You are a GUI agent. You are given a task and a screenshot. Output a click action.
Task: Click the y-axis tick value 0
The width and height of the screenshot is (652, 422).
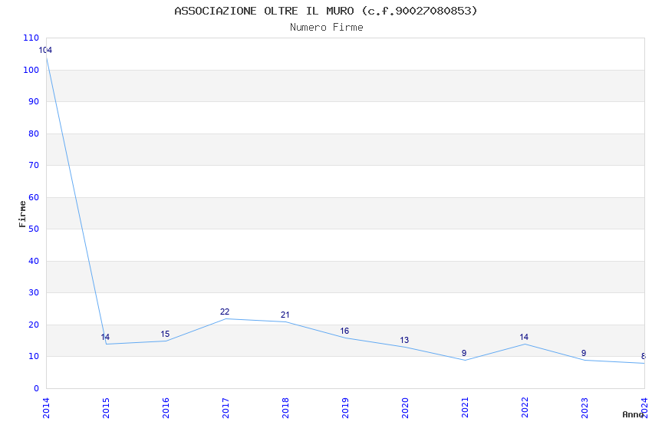pos(37,388)
